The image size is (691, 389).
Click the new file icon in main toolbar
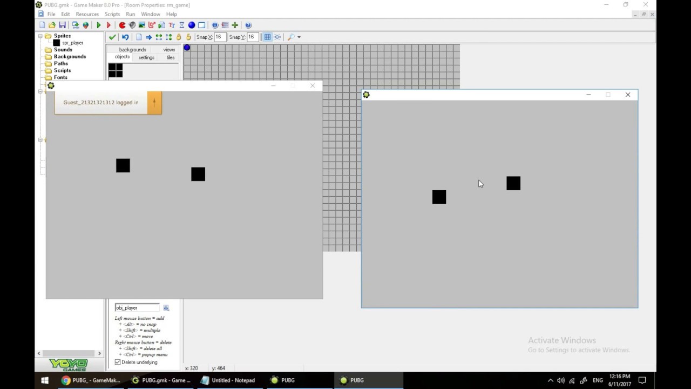[x=42, y=25]
